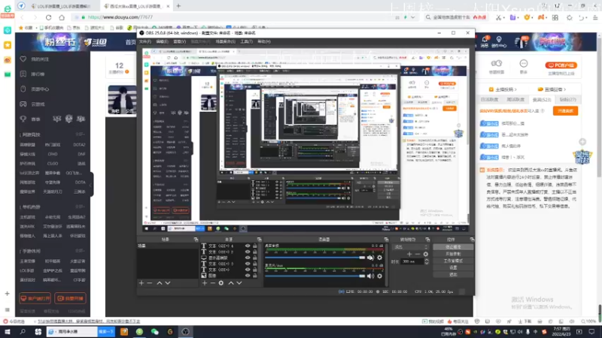Move scene down arrow in Scenes toolbar
This screenshot has width=602, height=338.
[168, 283]
